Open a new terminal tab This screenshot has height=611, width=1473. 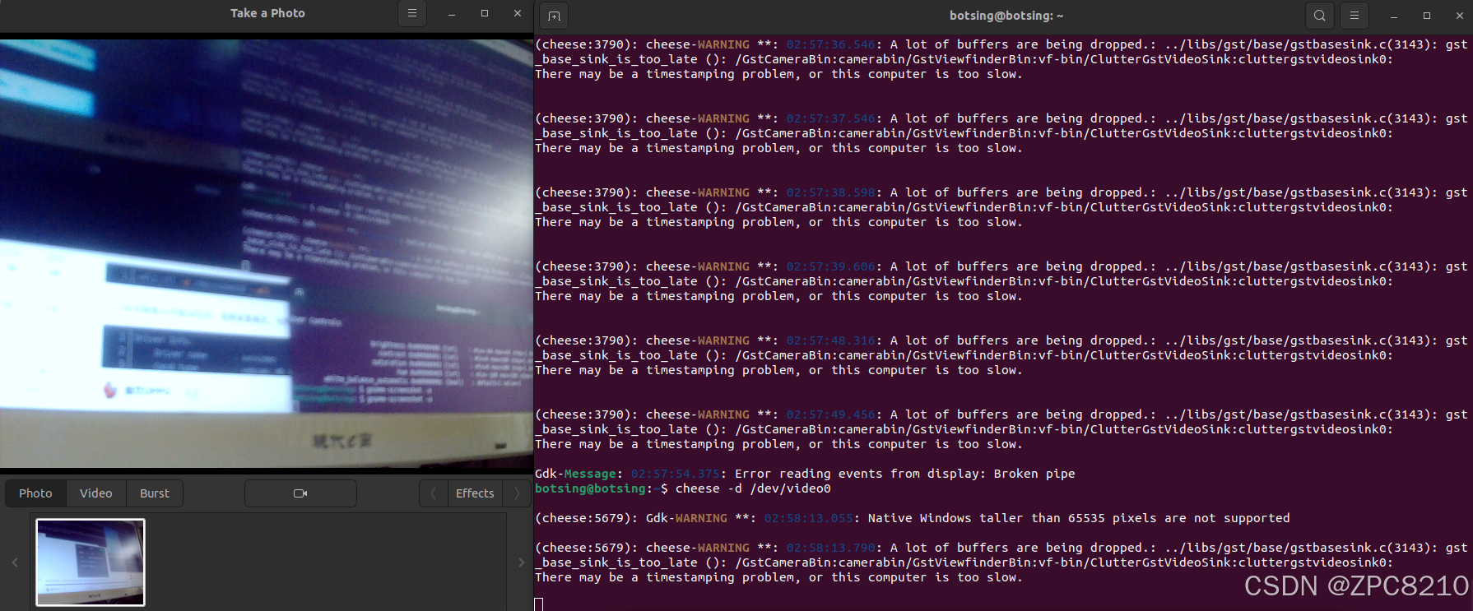coord(554,16)
